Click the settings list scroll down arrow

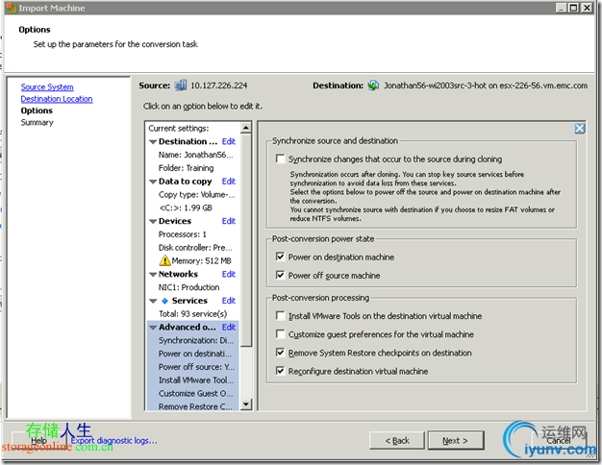(246, 404)
